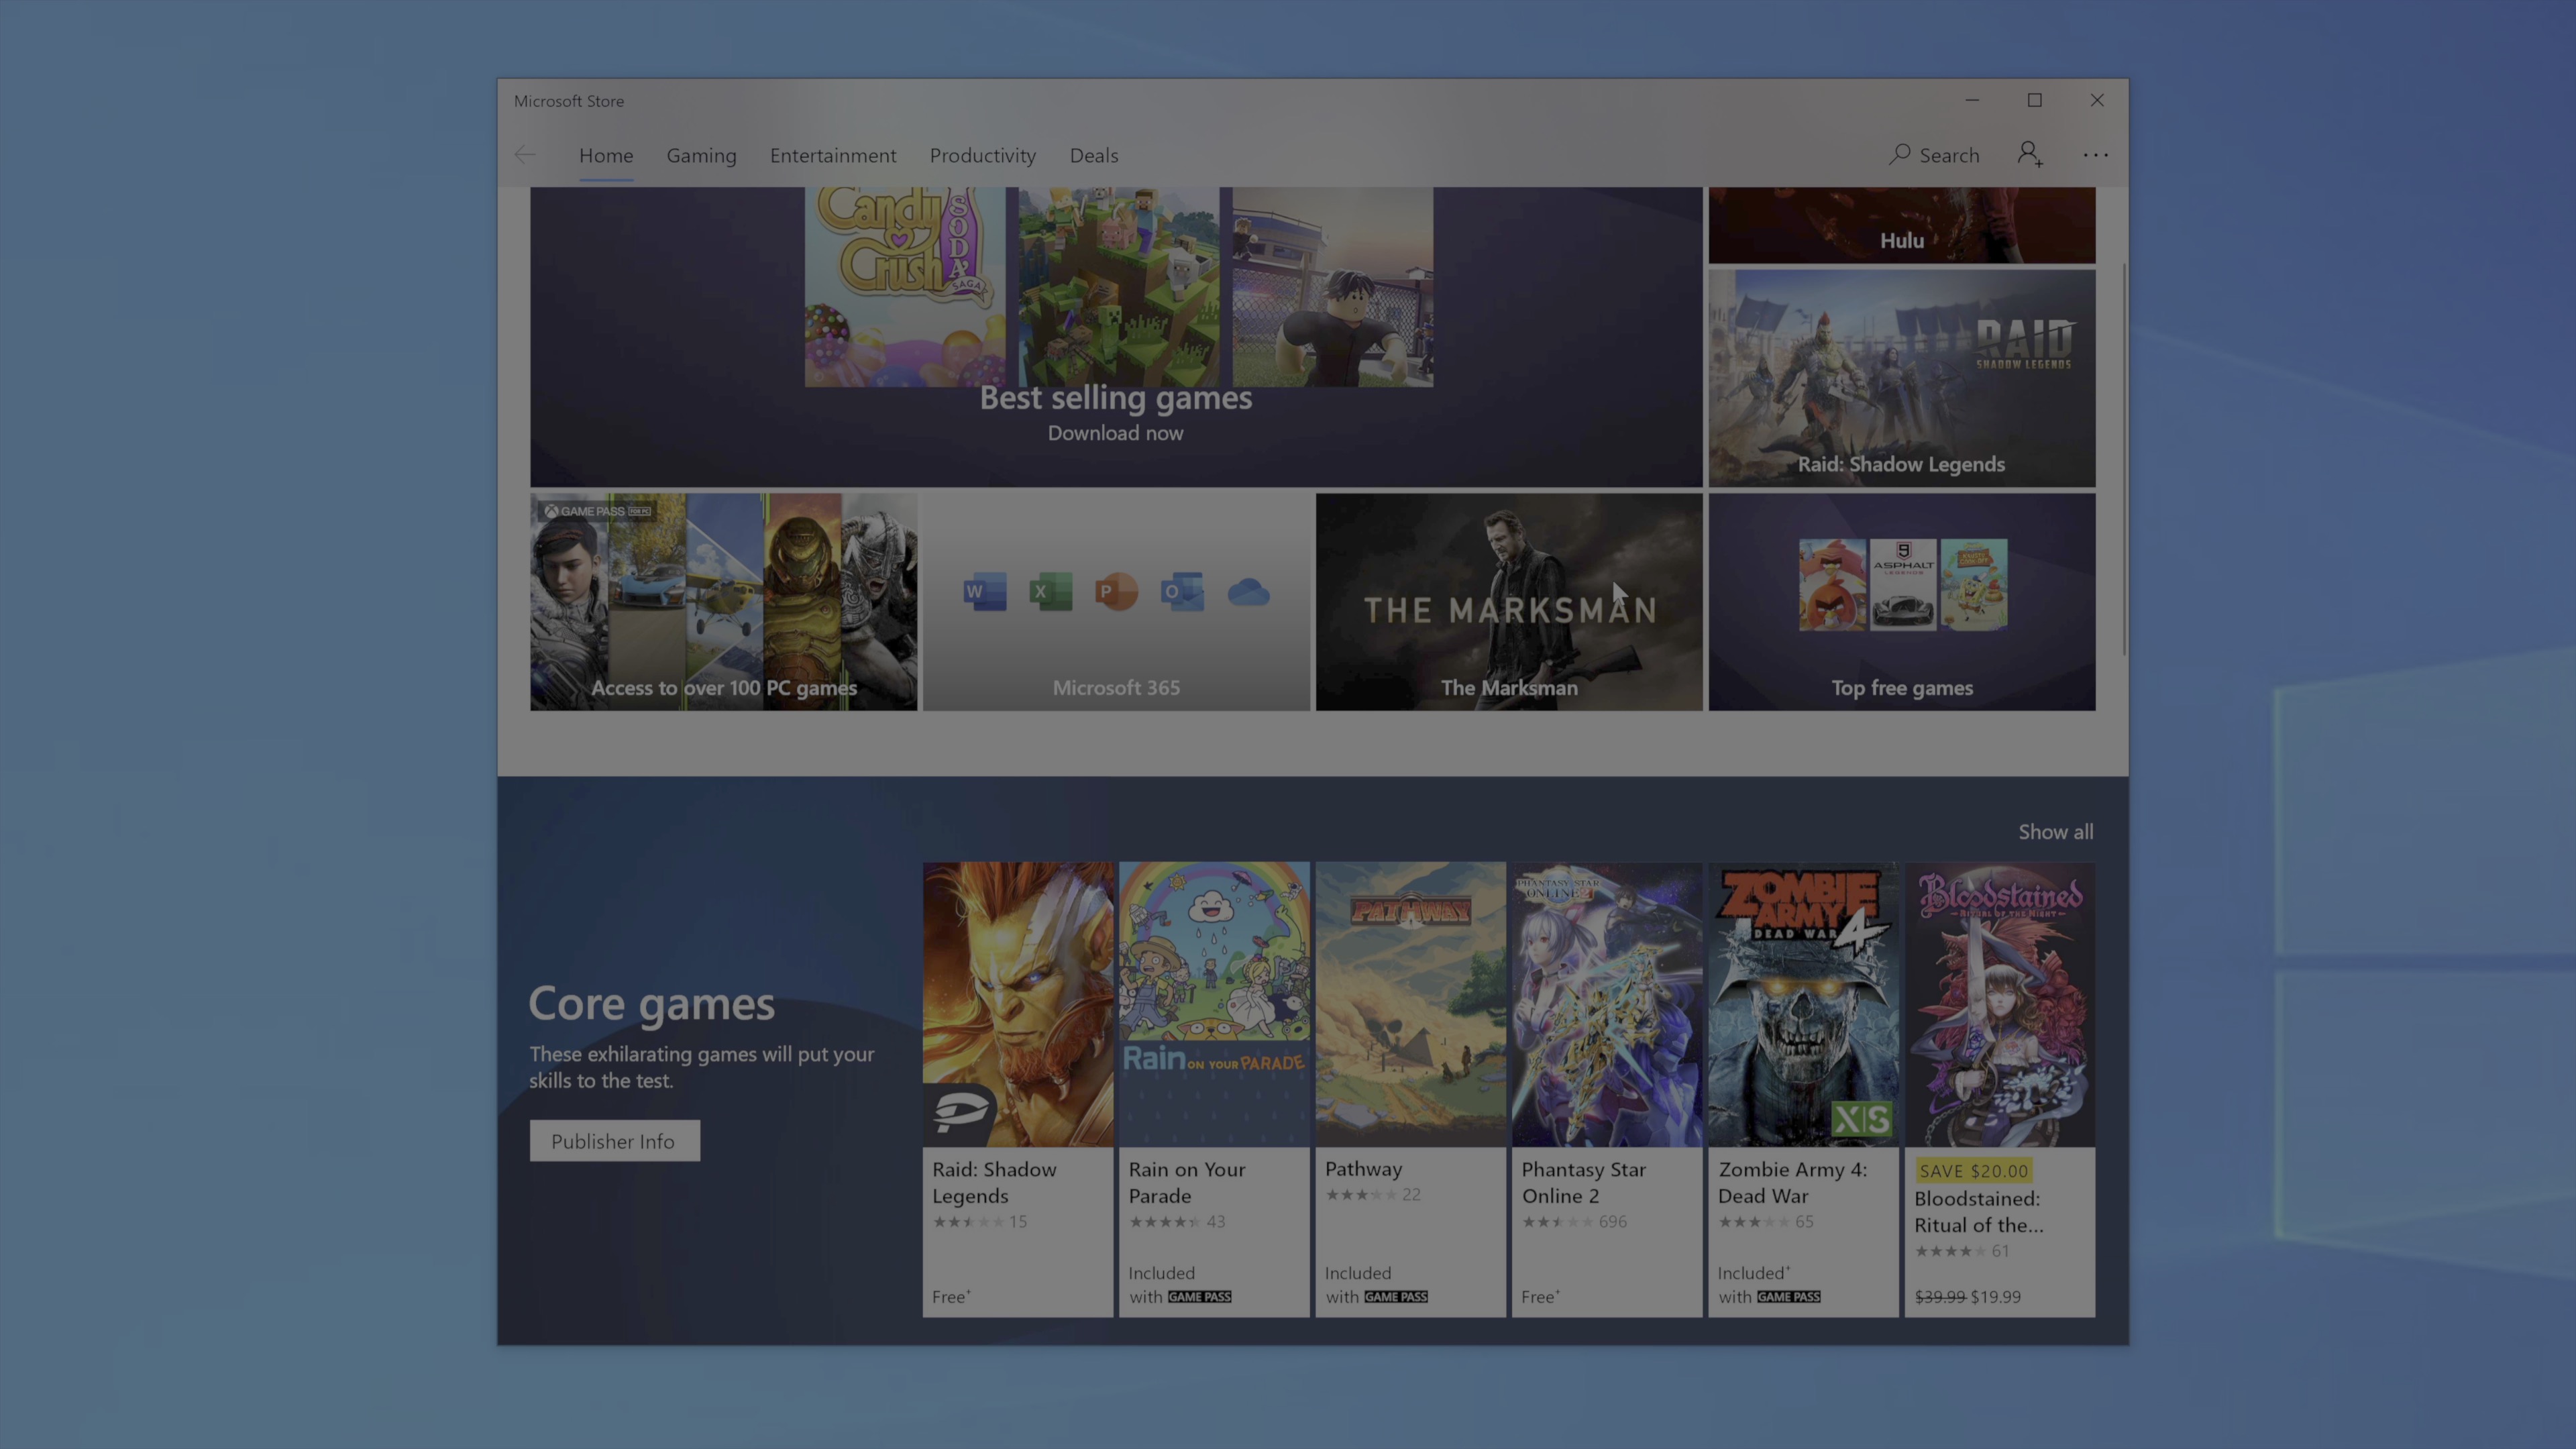
Task: Open the three-dot more menu
Action: click(x=2095, y=155)
